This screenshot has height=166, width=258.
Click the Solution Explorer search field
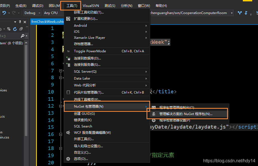pos(10,36)
